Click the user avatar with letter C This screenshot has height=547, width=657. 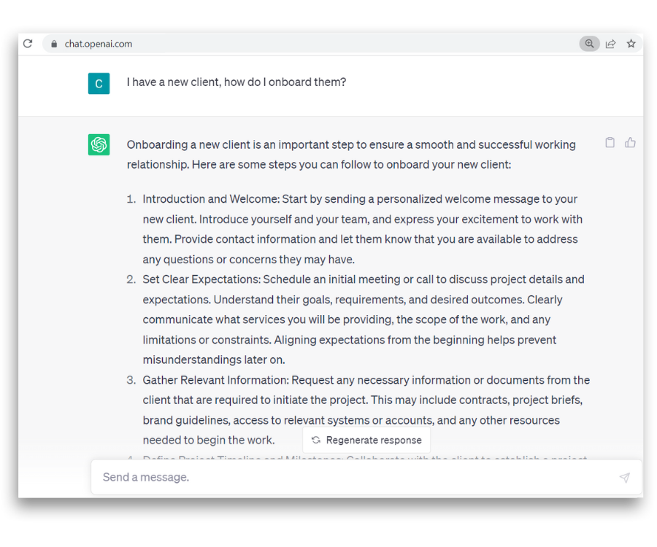tap(99, 83)
